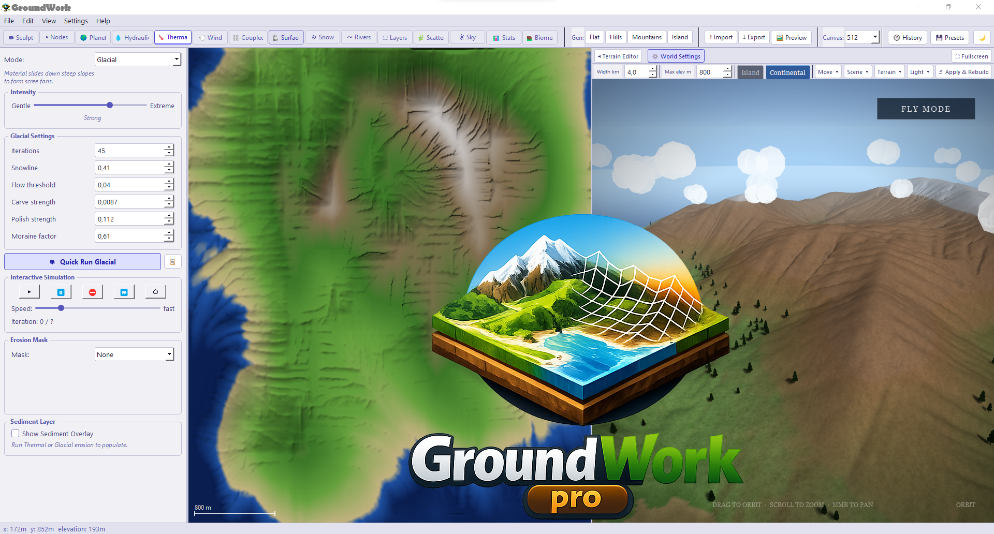
Task: Click the Intensity slider handle
Action: pyautogui.click(x=110, y=105)
